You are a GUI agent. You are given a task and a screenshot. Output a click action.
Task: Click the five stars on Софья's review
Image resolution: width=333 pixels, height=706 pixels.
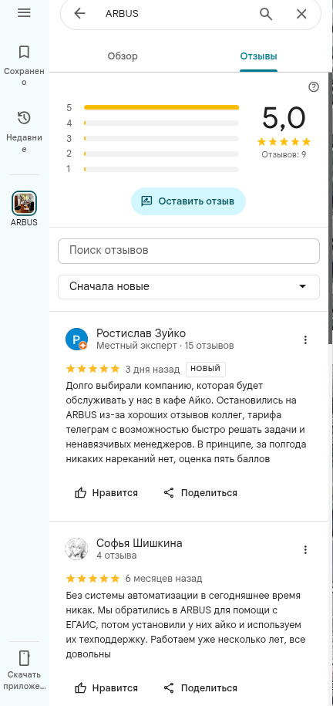[x=92, y=578]
